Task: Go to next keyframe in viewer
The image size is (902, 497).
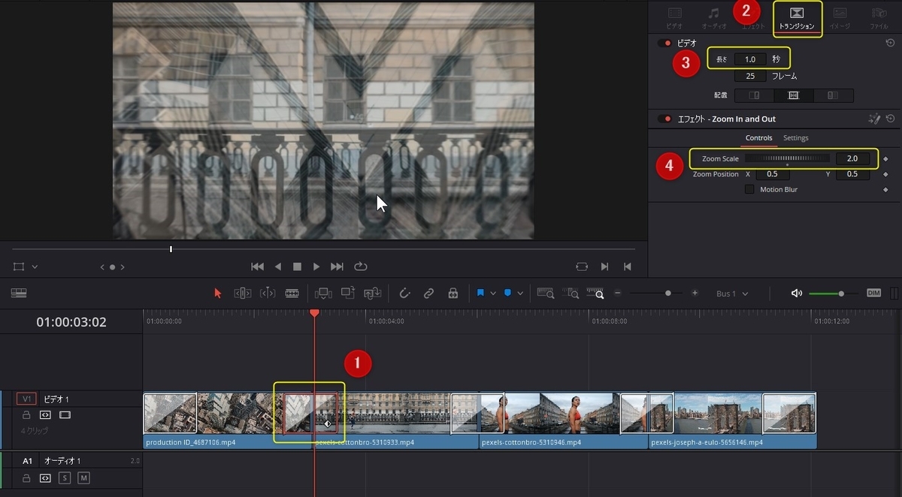Action: (123, 267)
